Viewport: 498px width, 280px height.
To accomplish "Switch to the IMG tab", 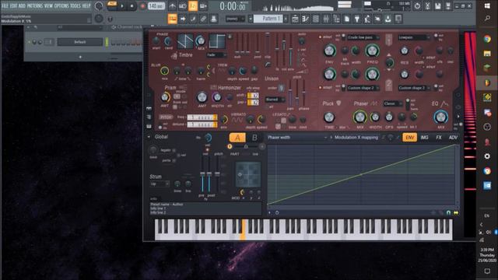I will (x=424, y=138).
